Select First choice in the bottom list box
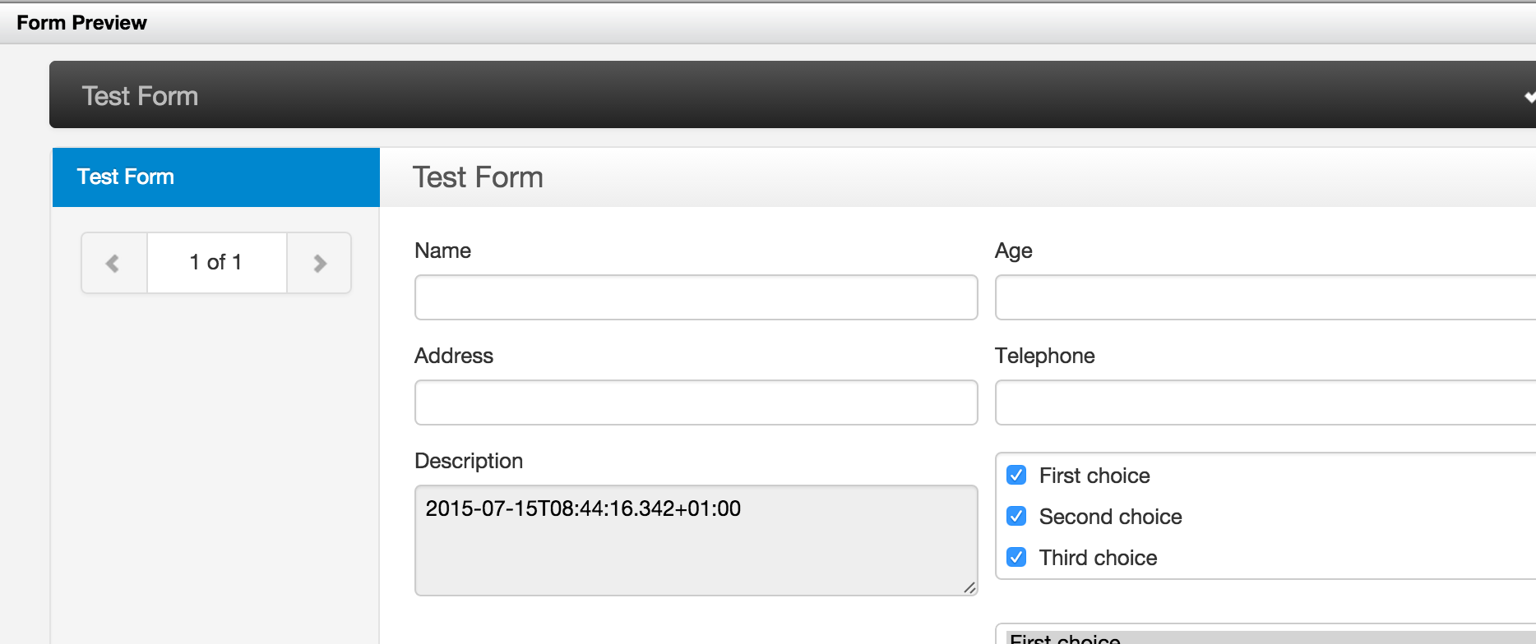The width and height of the screenshot is (1536, 644). [1066, 638]
